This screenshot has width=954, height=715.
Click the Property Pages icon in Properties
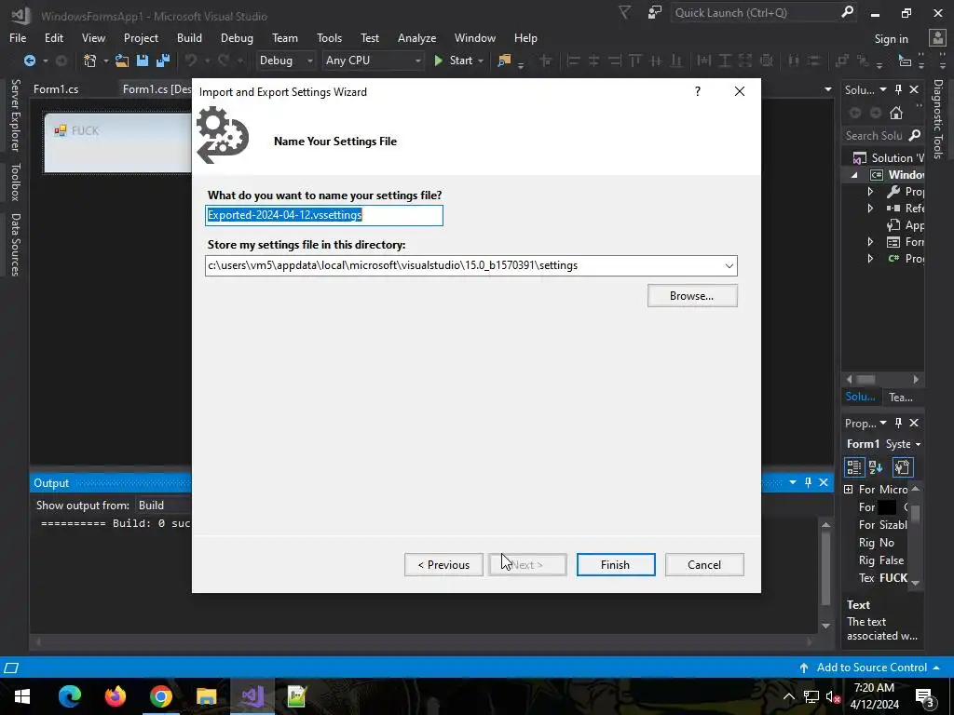pyautogui.click(x=902, y=467)
